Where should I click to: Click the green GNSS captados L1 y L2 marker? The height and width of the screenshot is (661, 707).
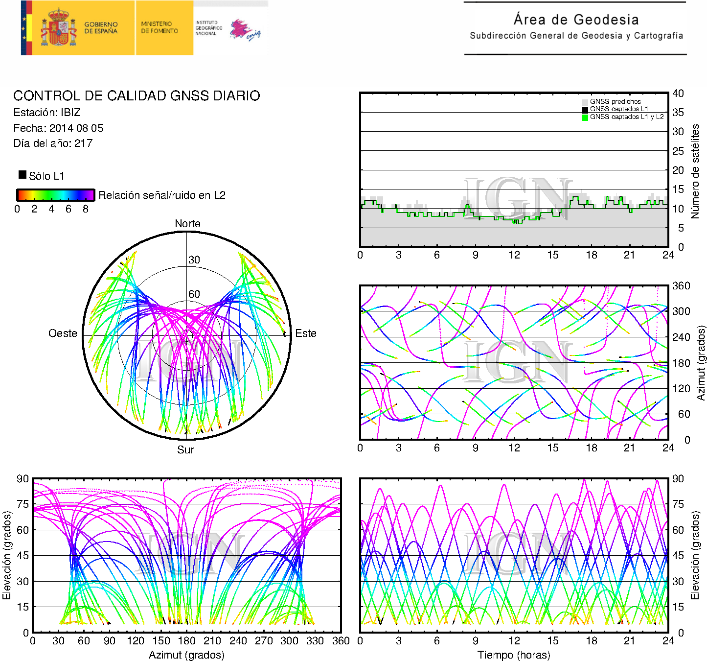click(x=585, y=118)
